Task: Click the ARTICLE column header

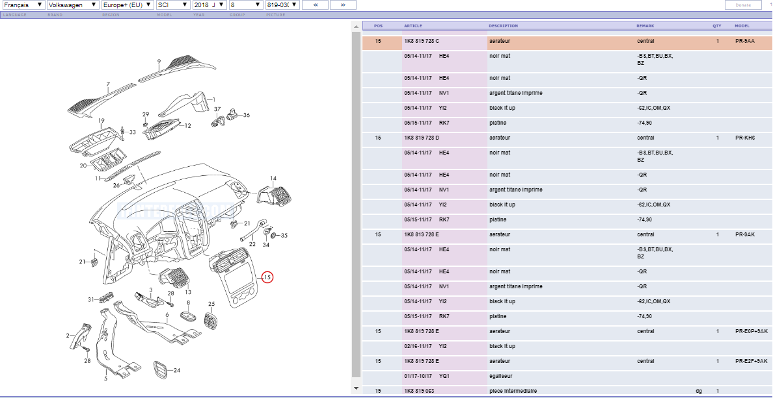Action: pyautogui.click(x=413, y=25)
